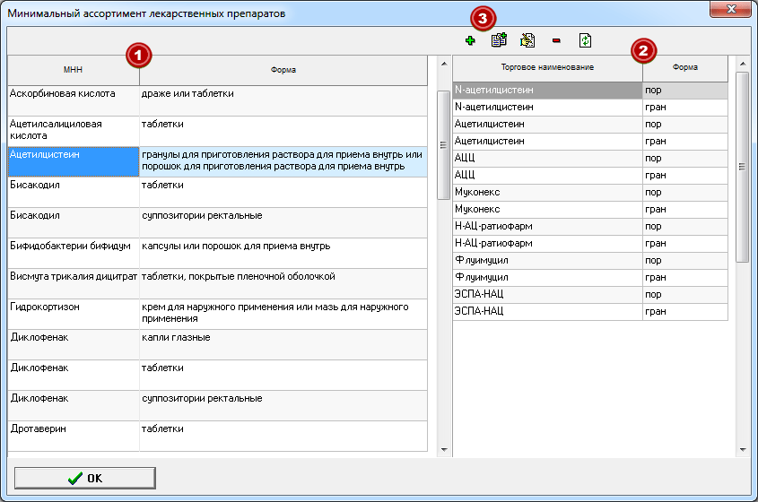758x502 pixels.
Task: Select Муконекс row with form гран
Action: [x=590, y=209]
